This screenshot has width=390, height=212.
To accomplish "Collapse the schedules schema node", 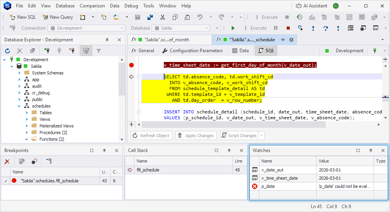I will click(x=19, y=106).
